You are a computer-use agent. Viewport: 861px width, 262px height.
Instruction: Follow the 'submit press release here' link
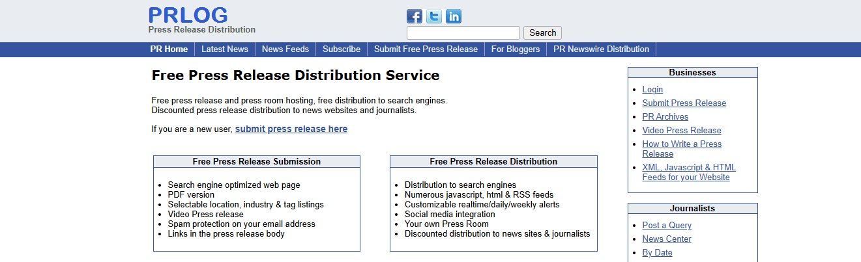coord(291,129)
